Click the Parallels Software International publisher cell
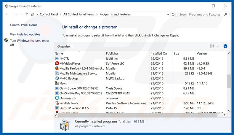This screenshot has height=135, width=234. click(127, 103)
